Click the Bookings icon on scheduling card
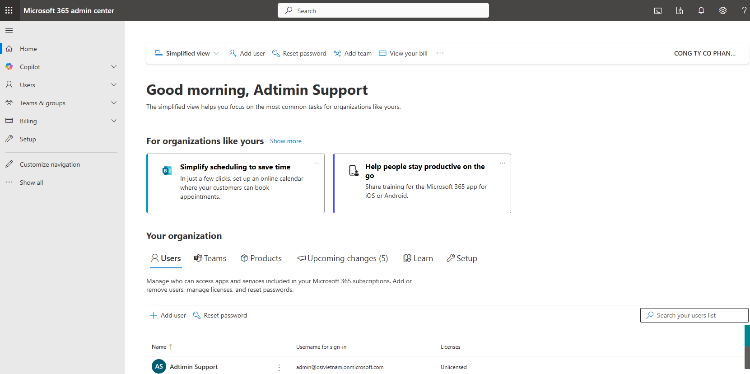 [167, 171]
